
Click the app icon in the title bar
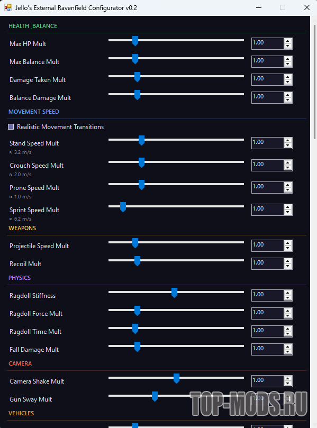(8, 7)
